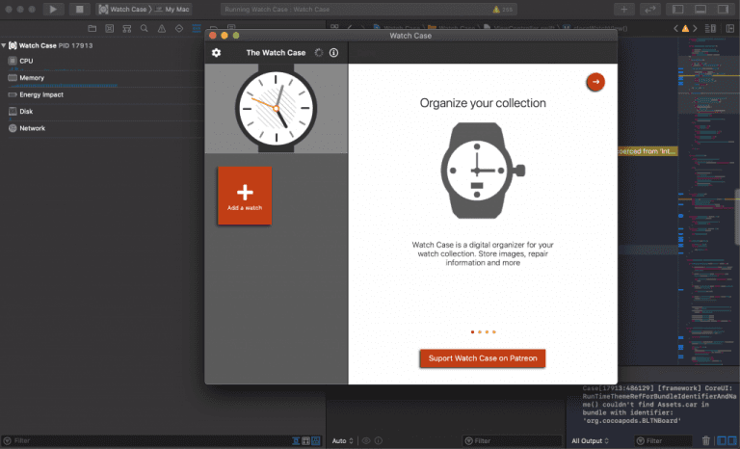Select the CPU gauge row

pyautogui.click(x=26, y=61)
